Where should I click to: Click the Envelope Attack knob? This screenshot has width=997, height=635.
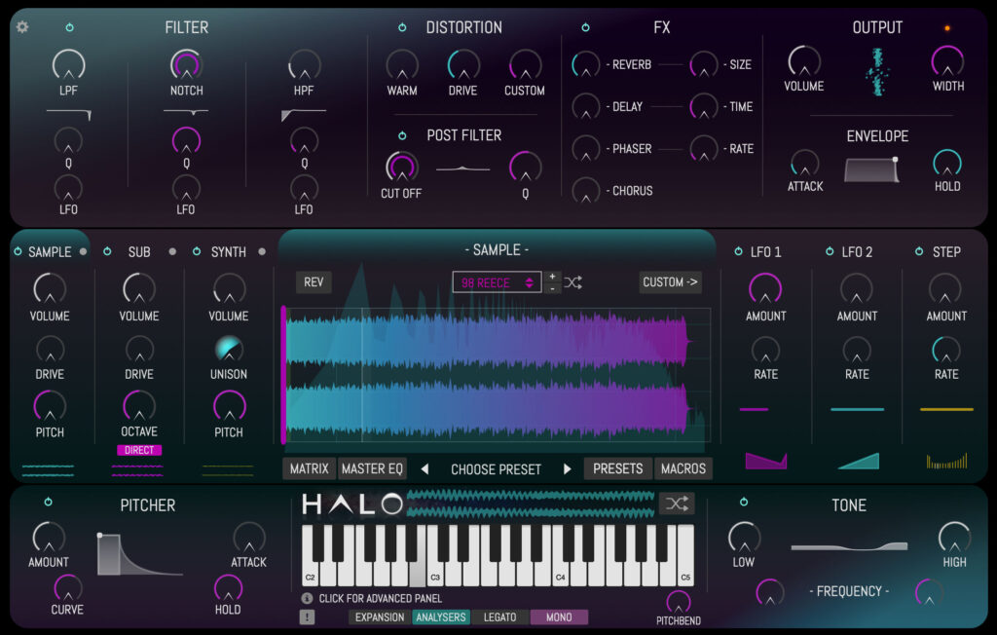pyautogui.click(x=805, y=164)
